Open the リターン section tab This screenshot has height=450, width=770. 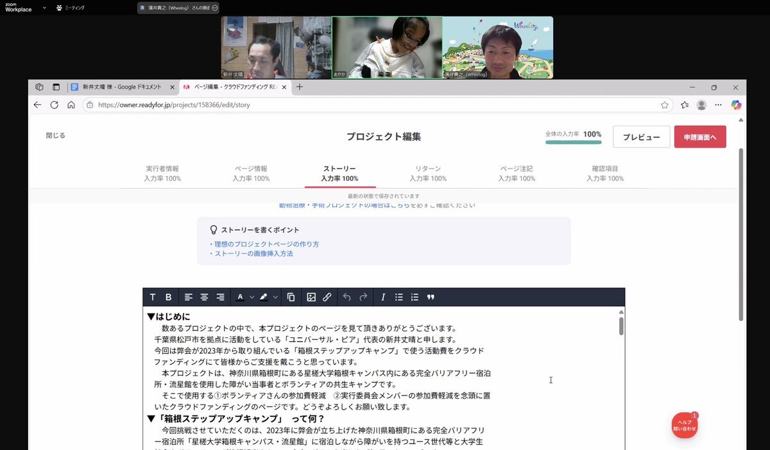(428, 174)
